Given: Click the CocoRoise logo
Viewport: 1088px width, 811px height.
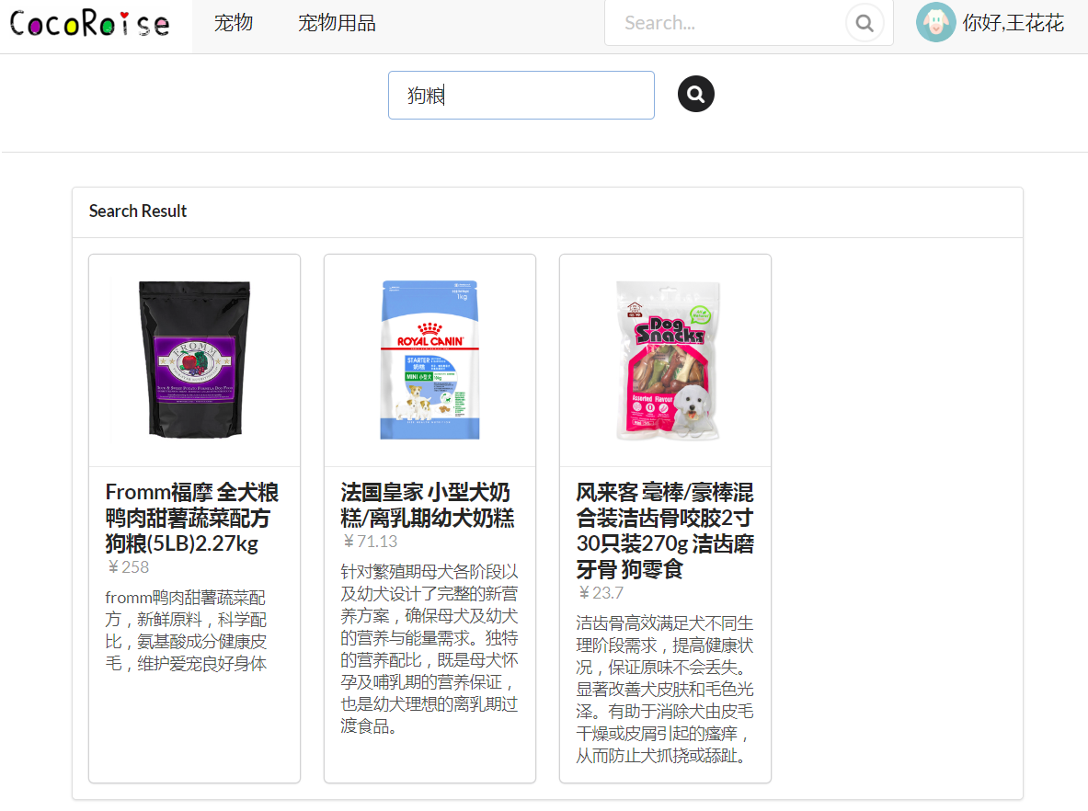Looking at the screenshot, I should 89,24.
